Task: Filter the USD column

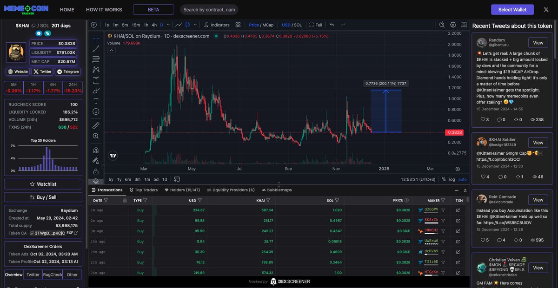Action: pyautogui.click(x=200, y=201)
